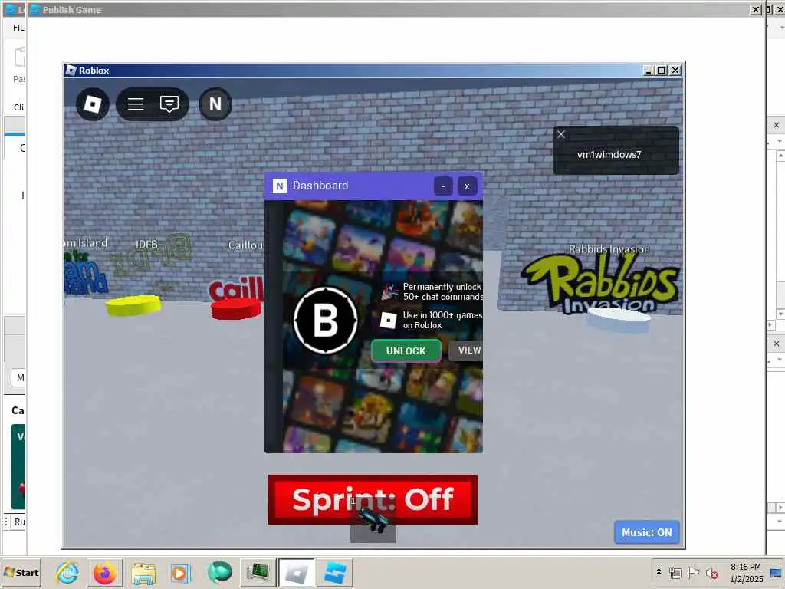The height and width of the screenshot is (589, 785).
Task: Click the white Rabbids Invasion teleport pad
Action: (619, 321)
